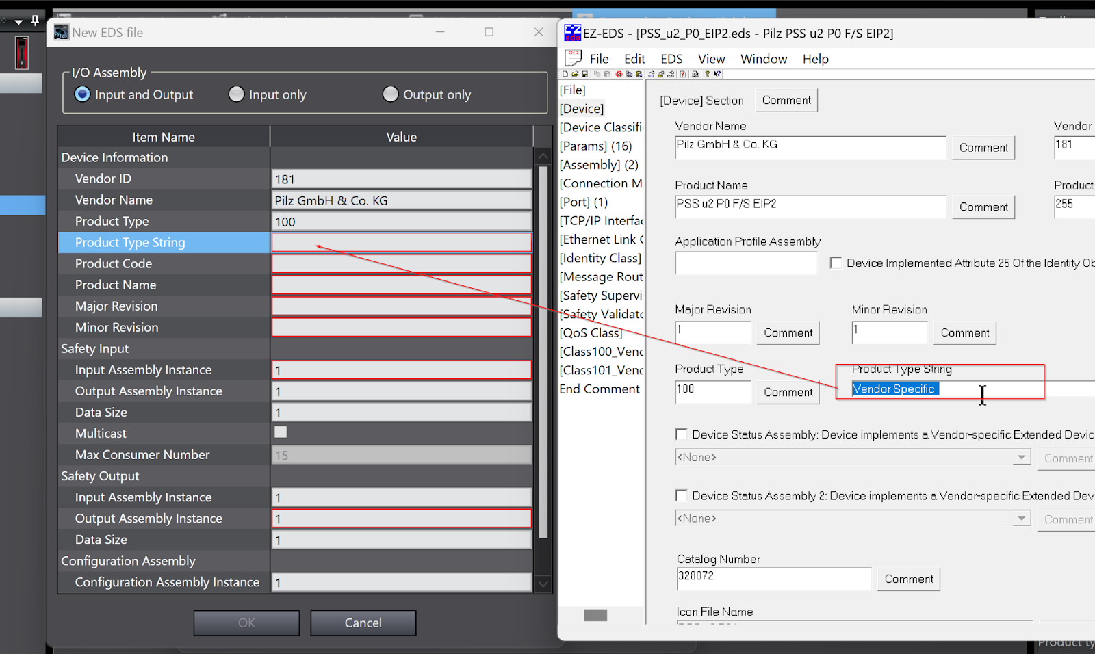Click Comment button beside Product Type 100
Viewport: 1095px width, 654px height.
click(x=788, y=392)
